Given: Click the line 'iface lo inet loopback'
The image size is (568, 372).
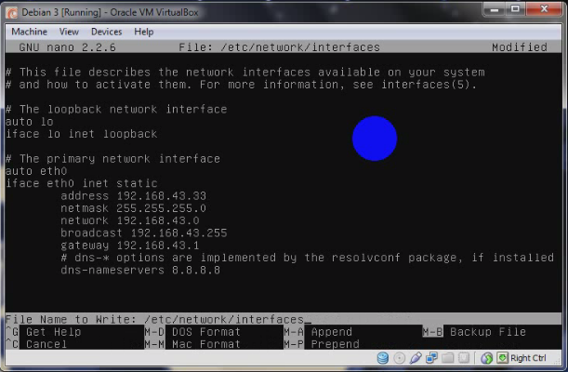Looking at the screenshot, I should 82,134.
